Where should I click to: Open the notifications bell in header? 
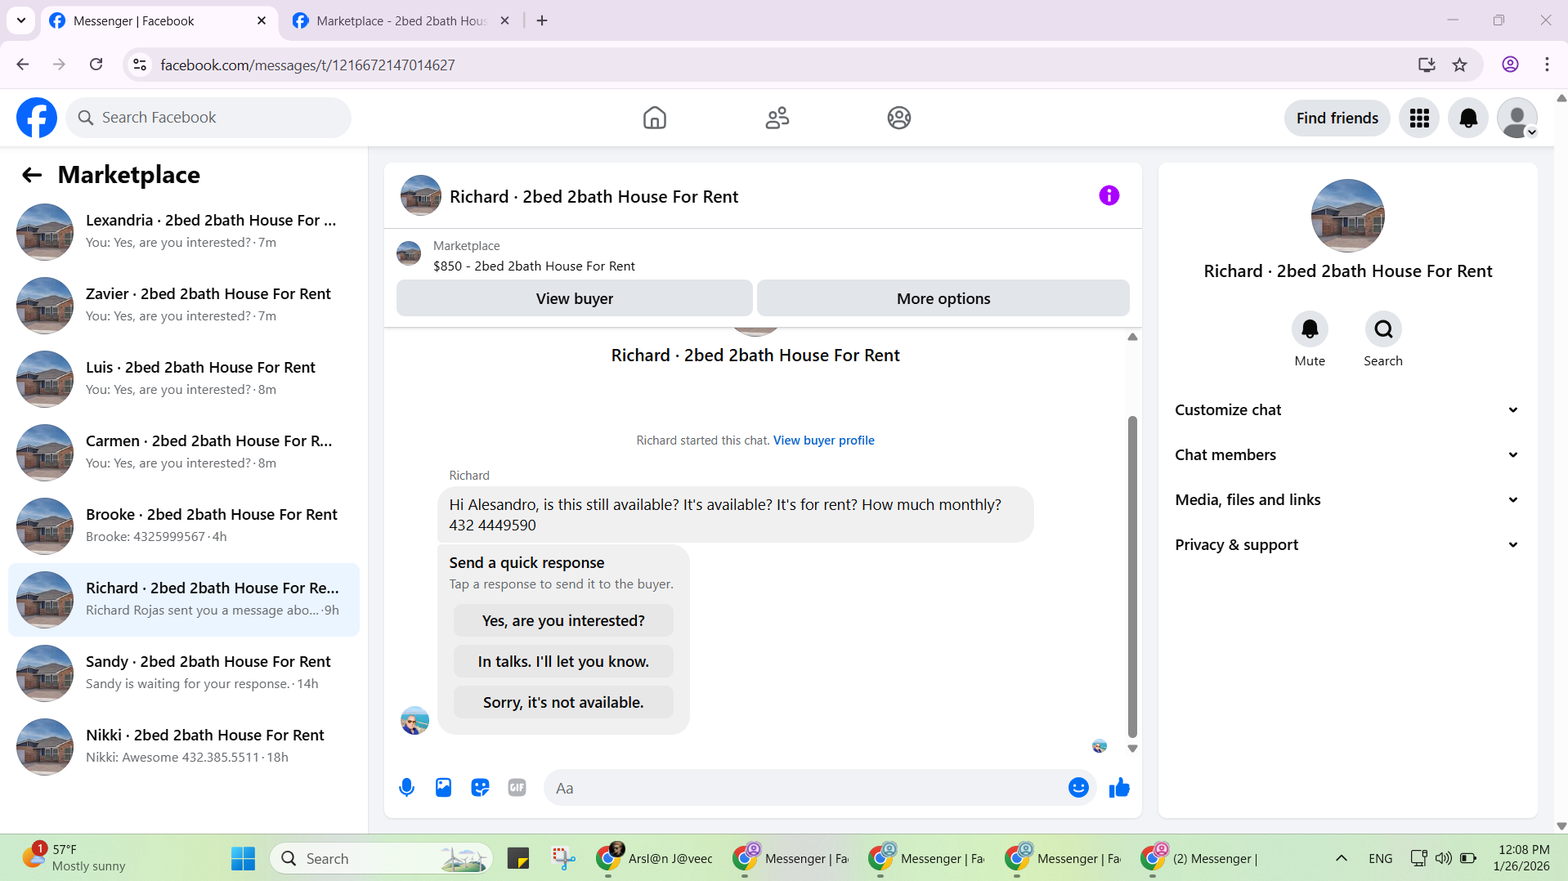pyautogui.click(x=1468, y=118)
